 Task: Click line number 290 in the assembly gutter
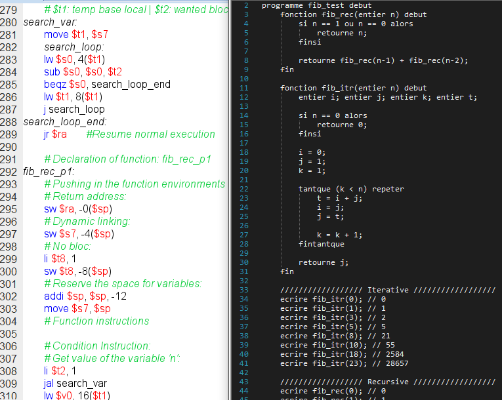(x=9, y=147)
